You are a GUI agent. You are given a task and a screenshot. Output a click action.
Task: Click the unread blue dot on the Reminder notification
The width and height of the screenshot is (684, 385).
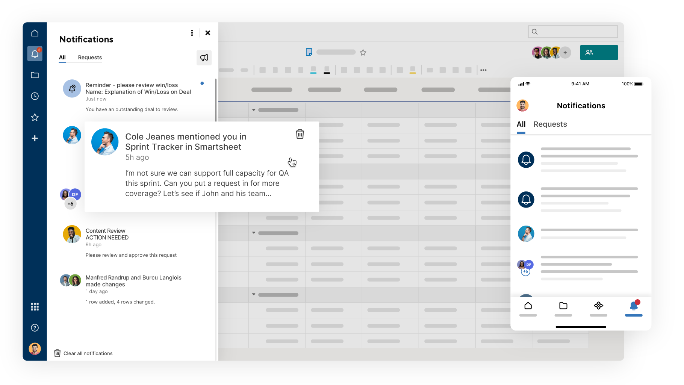pyautogui.click(x=202, y=83)
